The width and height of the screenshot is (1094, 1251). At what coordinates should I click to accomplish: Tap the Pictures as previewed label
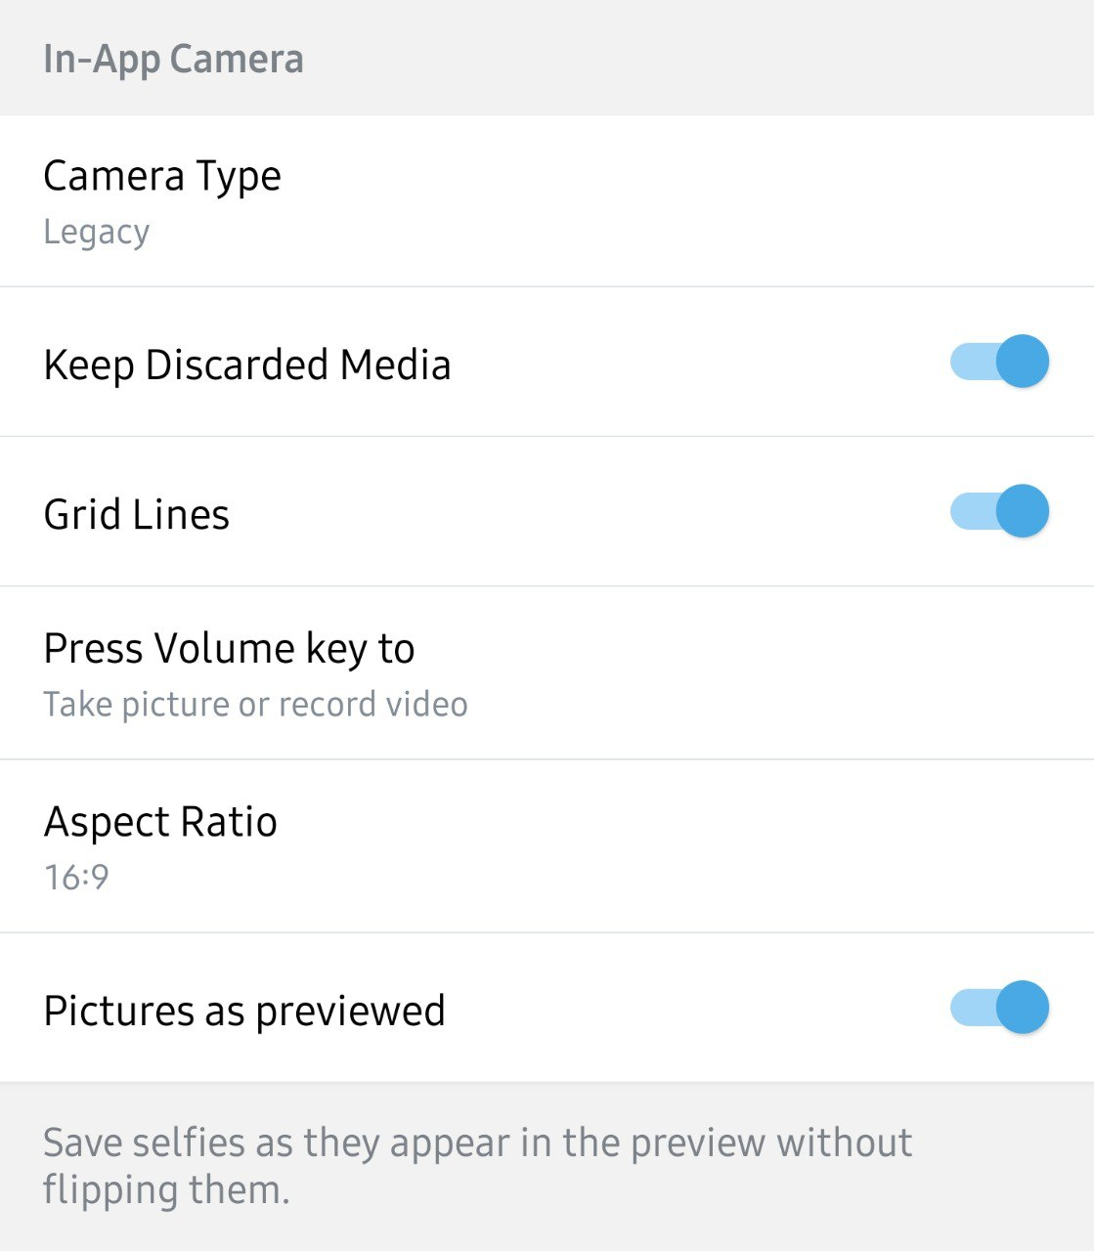coord(244,1012)
